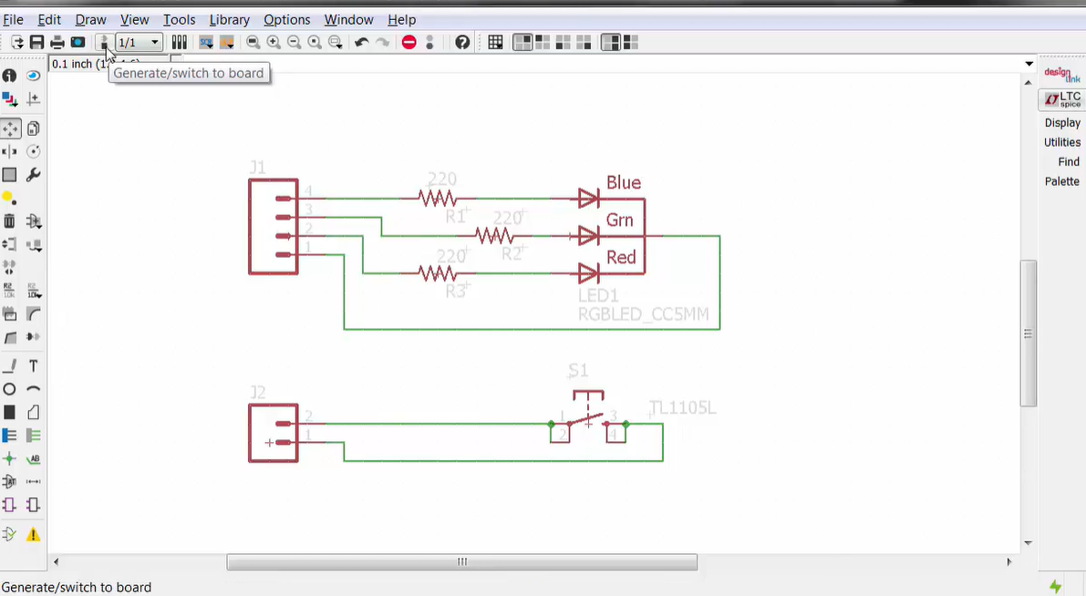The image size is (1086, 596).
Task: Open the CAM processor icon
Action: coord(78,43)
